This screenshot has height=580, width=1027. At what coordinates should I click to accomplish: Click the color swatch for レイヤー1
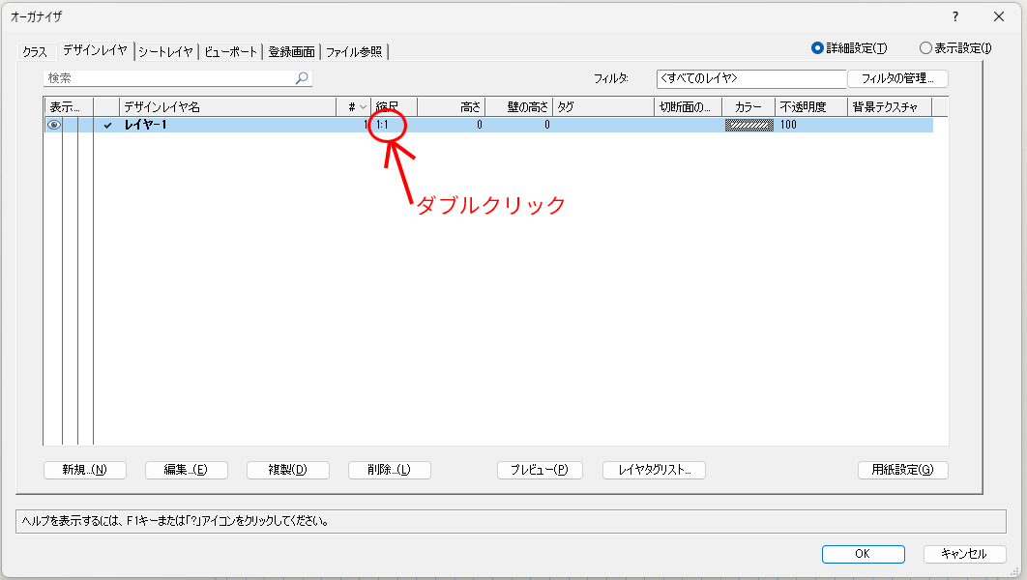point(748,125)
